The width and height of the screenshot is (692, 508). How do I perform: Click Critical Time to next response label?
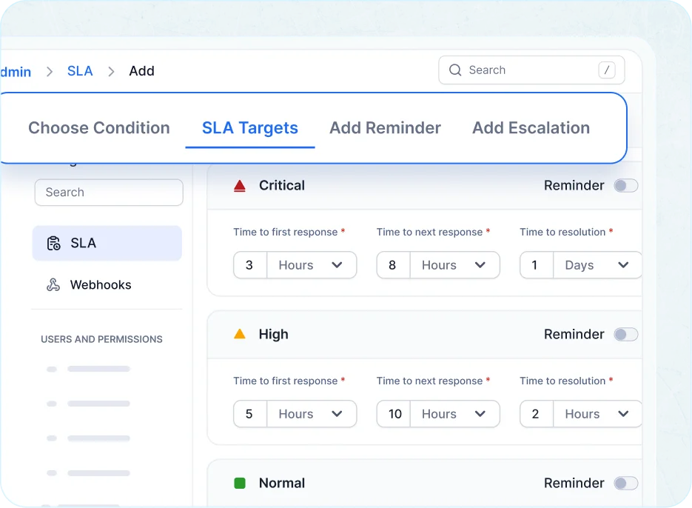pyautogui.click(x=429, y=232)
